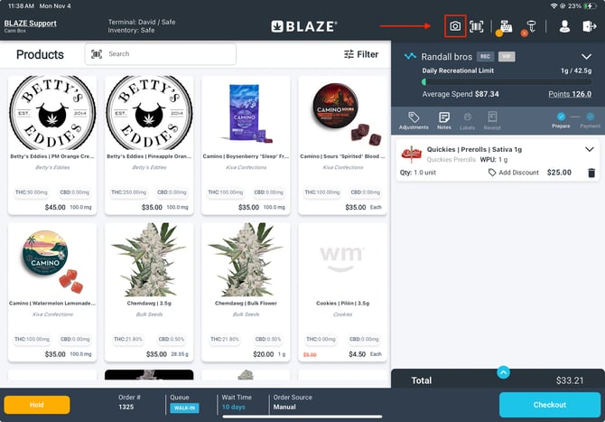The width and height of the screenshot is (605, 422).
Task: Click the Daily Recreational Limit progress bar
Action: [507, 82]
